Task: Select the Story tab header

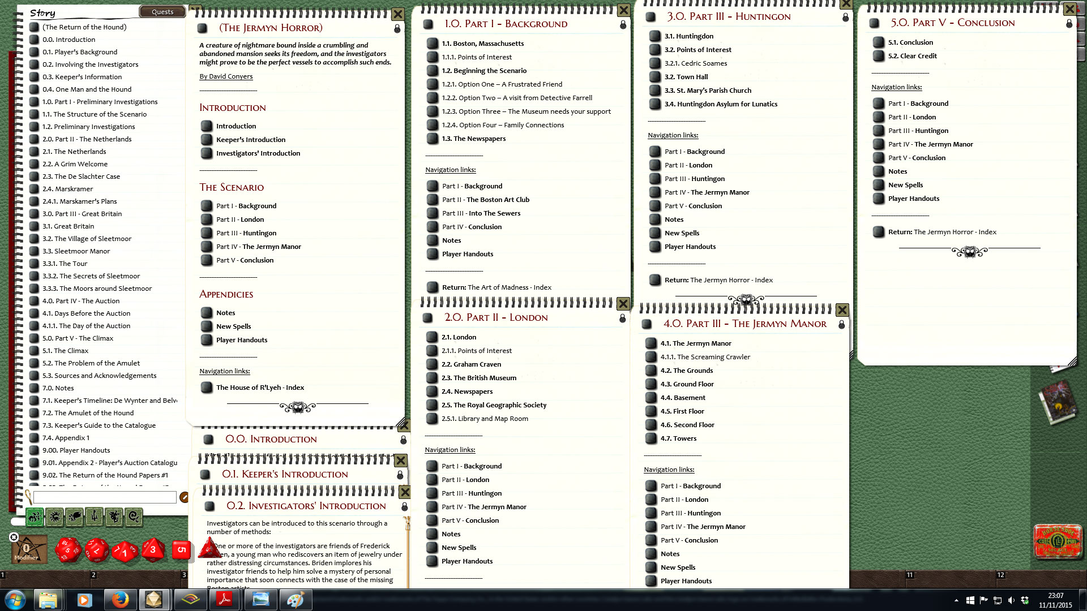Action: pyautogui.click(x=42, y=13)
